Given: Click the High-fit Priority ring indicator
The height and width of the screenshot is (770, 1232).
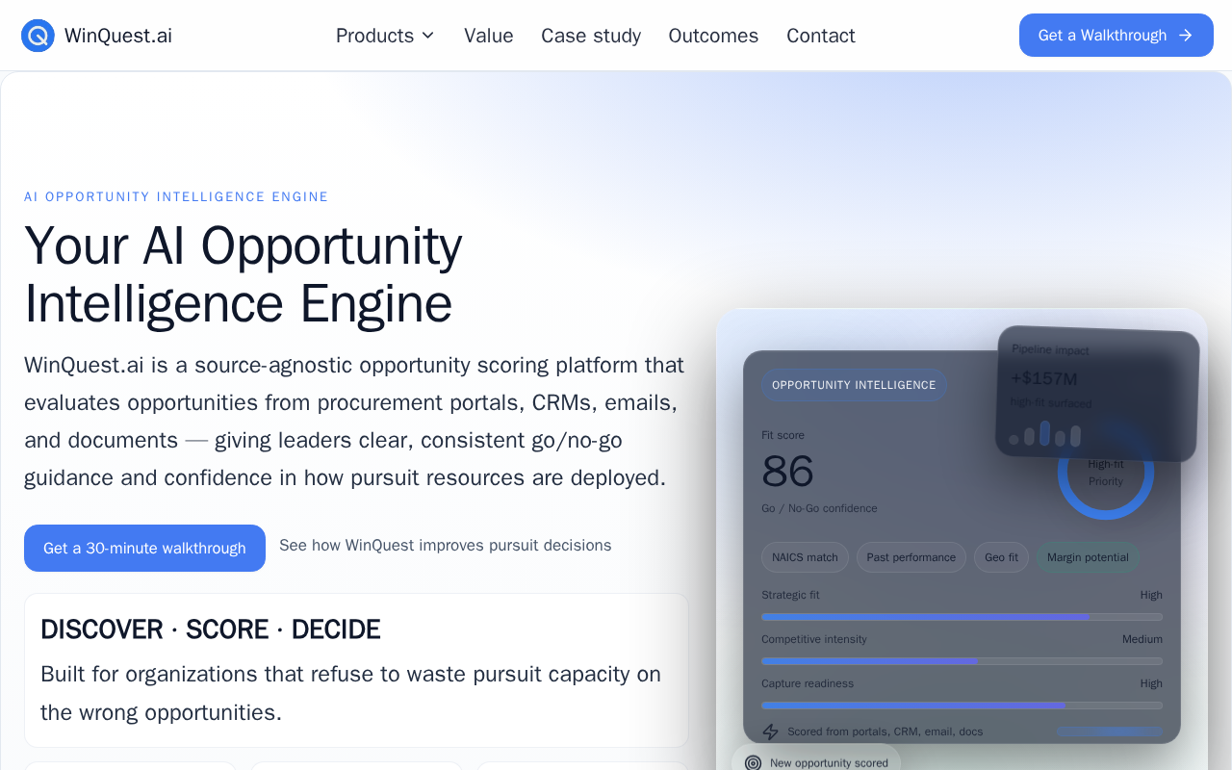Looking at the screenshot, I should click(1106, 472).
